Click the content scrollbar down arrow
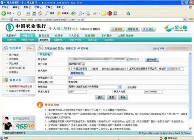The image size is (194, 140). (x=190, y=128)
